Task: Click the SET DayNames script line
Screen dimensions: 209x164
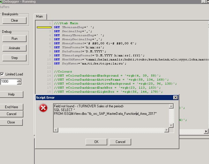Action: [x=90, y=64]
